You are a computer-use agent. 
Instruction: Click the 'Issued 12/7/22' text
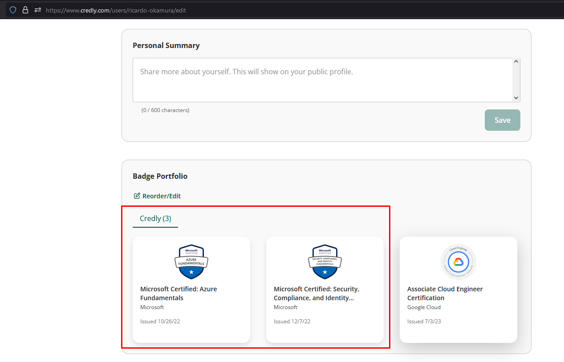(x=292, y=322)
